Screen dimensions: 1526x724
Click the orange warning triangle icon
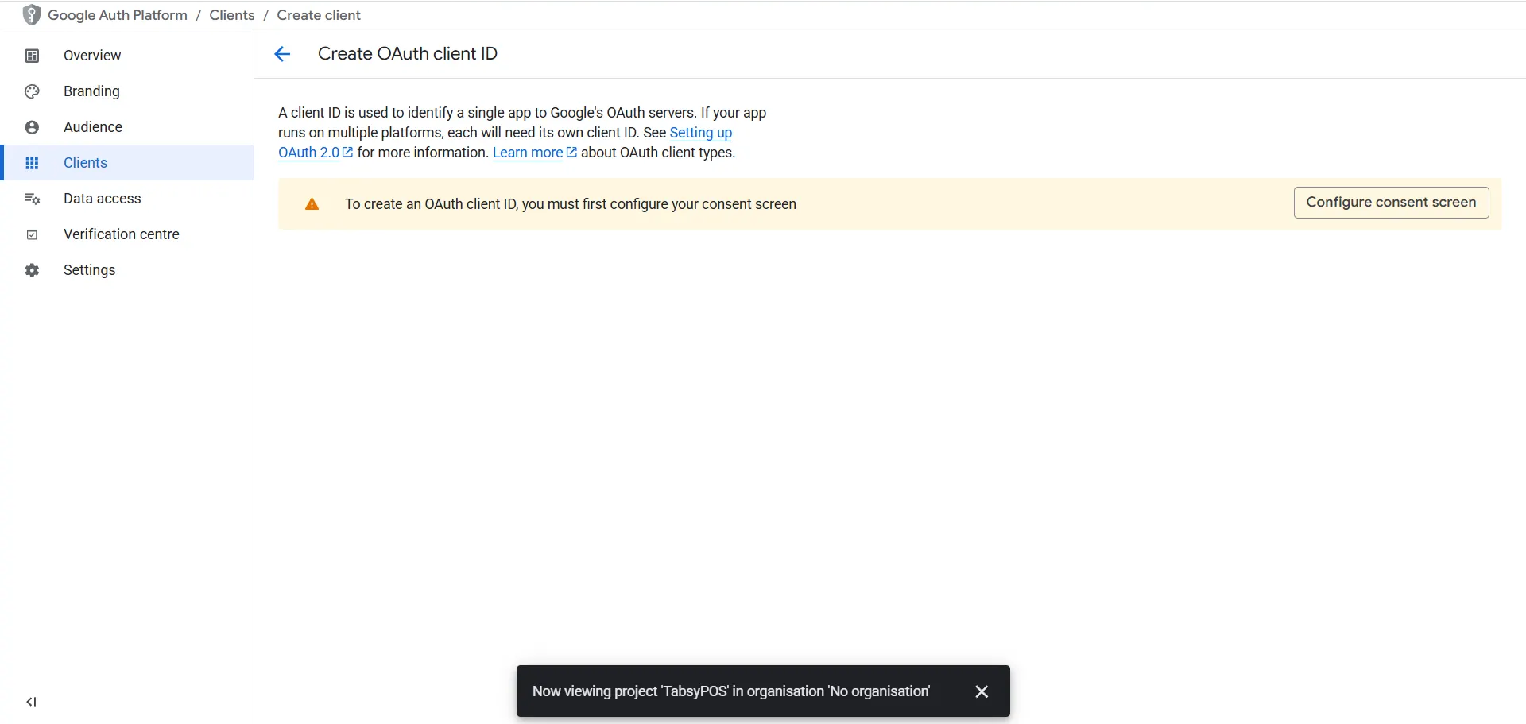point(312,204)
